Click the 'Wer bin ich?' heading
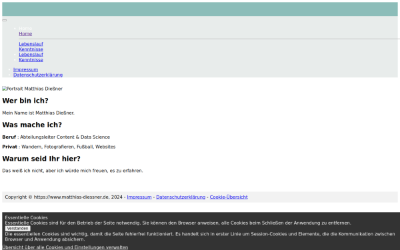The image size is (400, 250). 25,101
